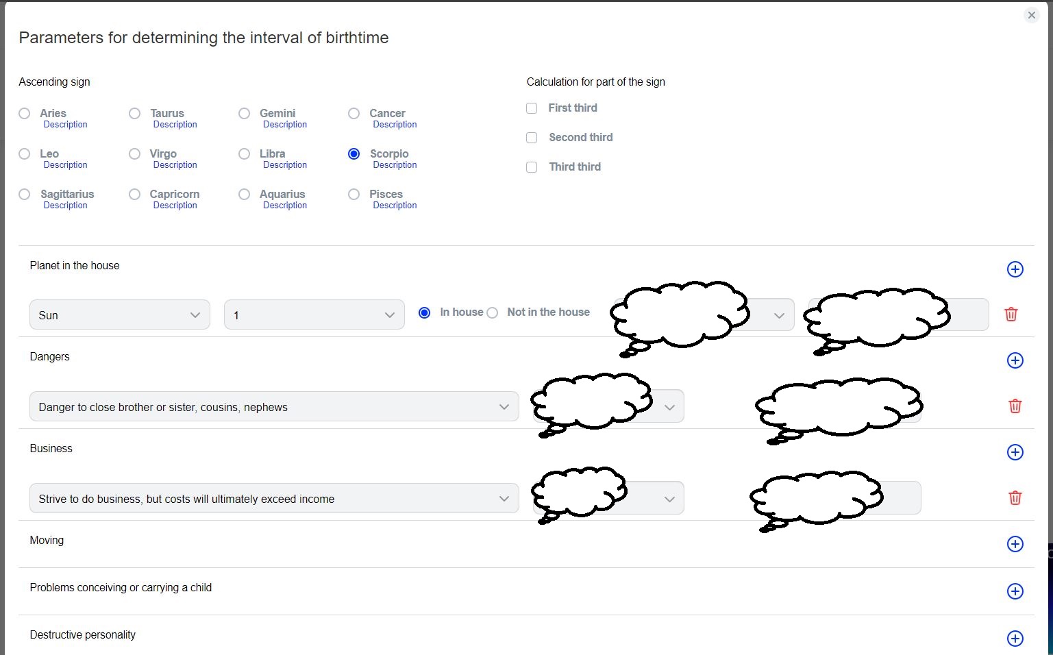Add a new Planet in the house row

1015,269
